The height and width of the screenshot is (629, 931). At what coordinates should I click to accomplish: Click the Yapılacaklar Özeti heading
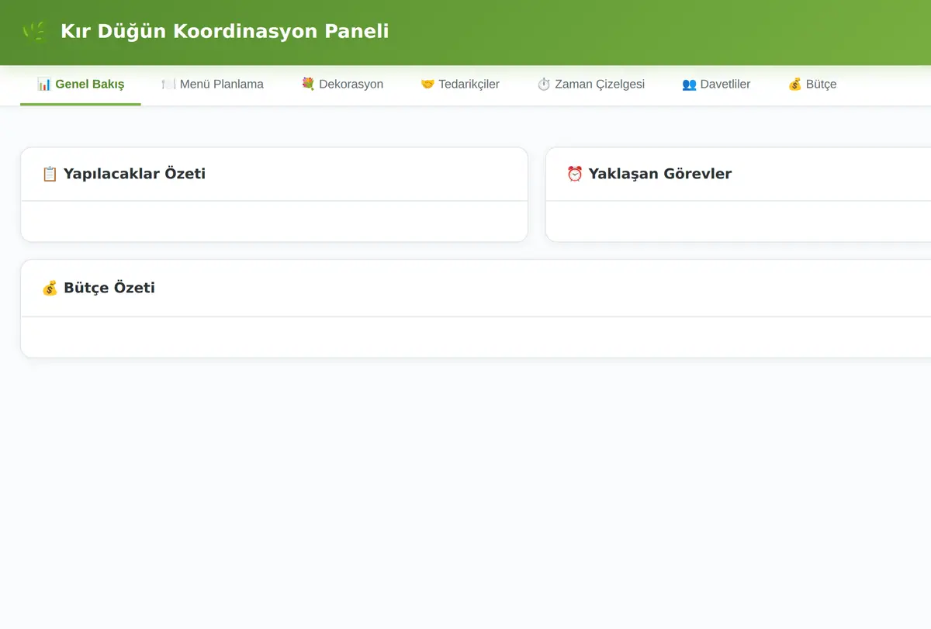pyautogui.click(x=135, y=174)
